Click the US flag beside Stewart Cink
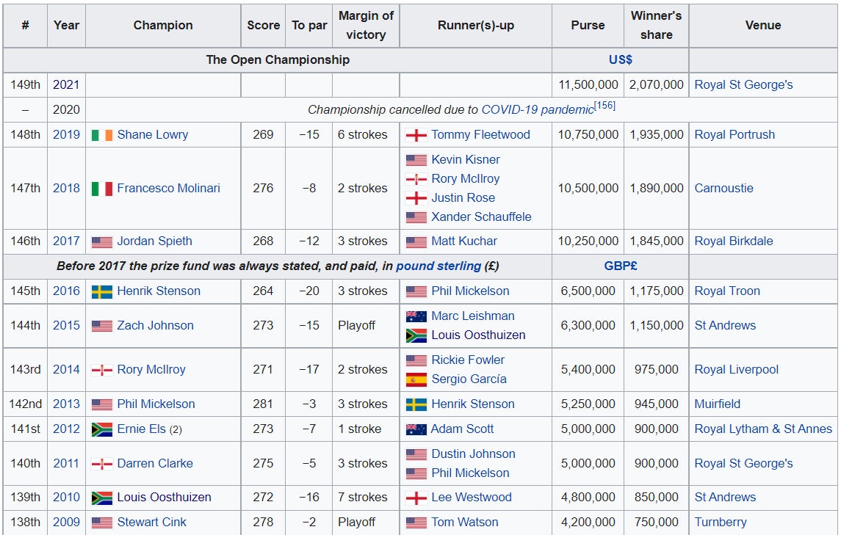Viewport: 841px width, 535px height. pos(102,523)
